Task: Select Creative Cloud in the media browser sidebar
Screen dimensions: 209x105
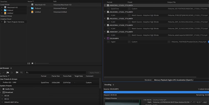Action: point(6,19)
